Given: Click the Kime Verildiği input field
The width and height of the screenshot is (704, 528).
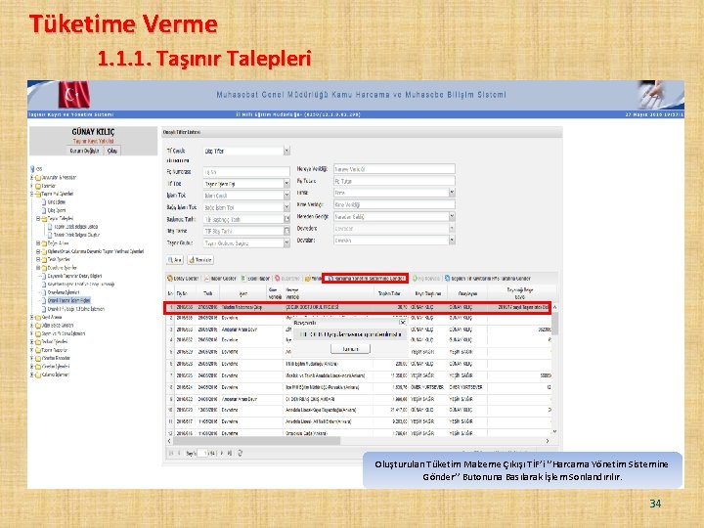Looking at the screenshot, I should [394, 204].
